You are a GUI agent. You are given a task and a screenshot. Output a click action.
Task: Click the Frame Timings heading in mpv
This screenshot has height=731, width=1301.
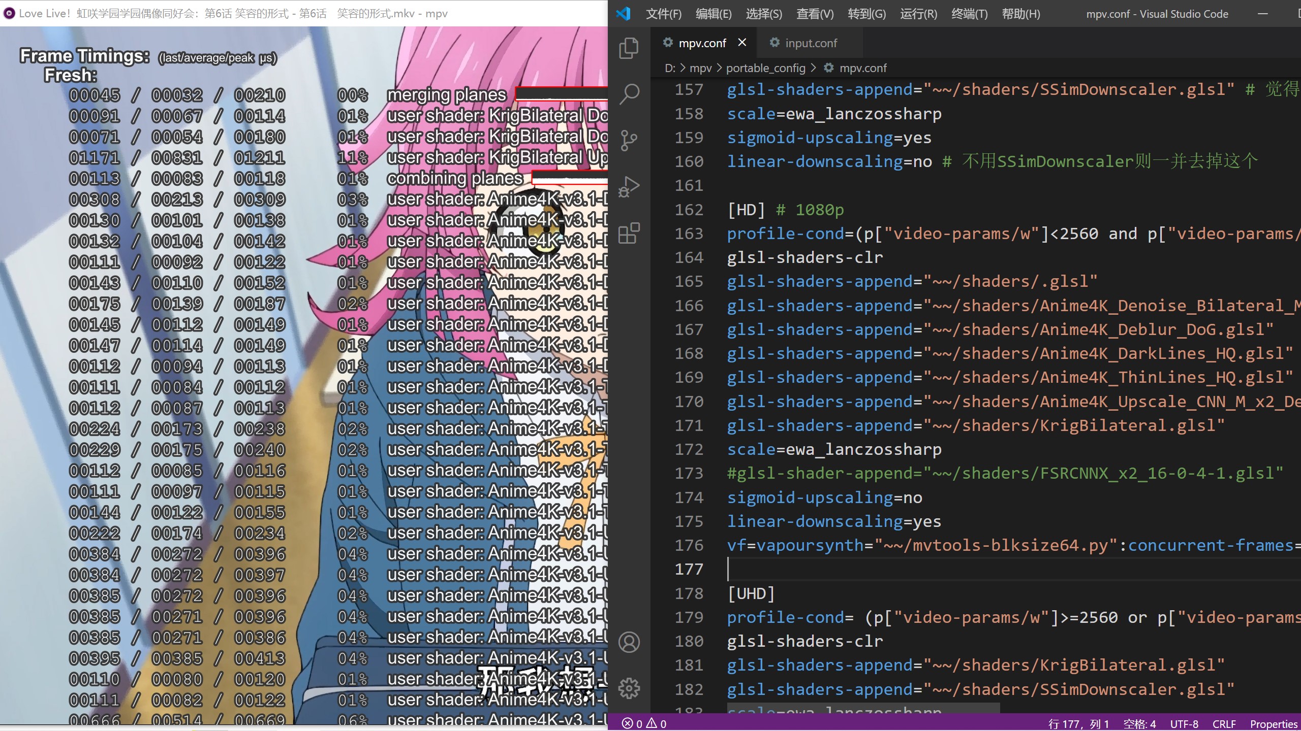tap(85, 56)
